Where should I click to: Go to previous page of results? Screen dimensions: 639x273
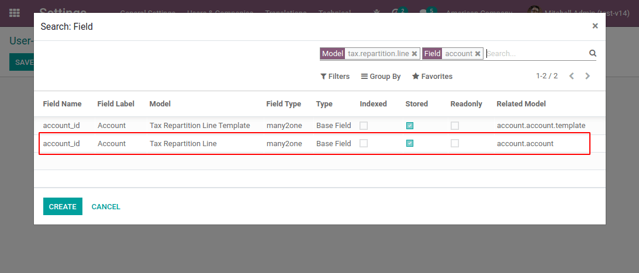click(x=572, y=76)
